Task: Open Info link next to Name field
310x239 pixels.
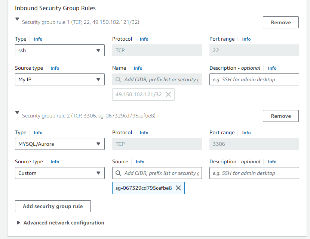Action: coord(138,68)
